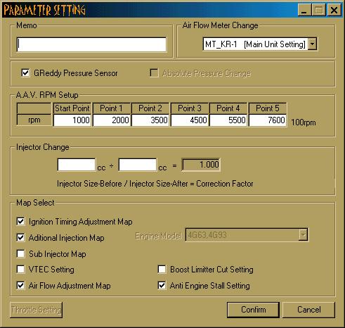Screen dimensions: 345x328
Task: Select the Start Point rpm field
Action: click(72, 120)
